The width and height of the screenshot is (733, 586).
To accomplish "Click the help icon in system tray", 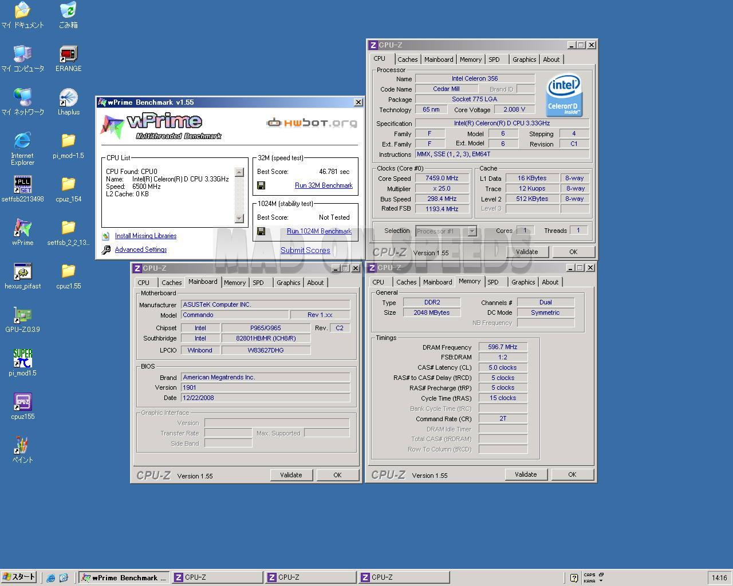I will (574, 578).
